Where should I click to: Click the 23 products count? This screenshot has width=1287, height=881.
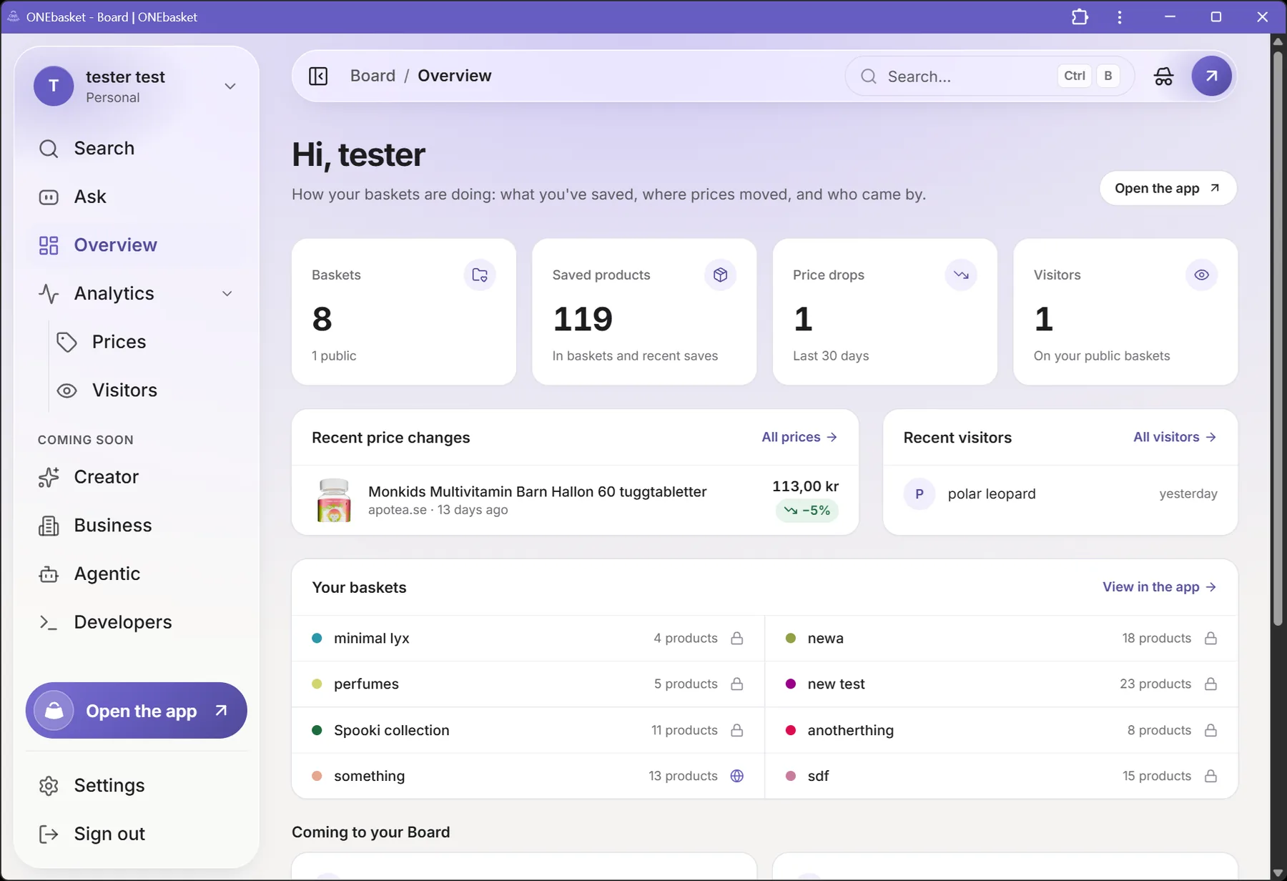tap(1155, 684)
